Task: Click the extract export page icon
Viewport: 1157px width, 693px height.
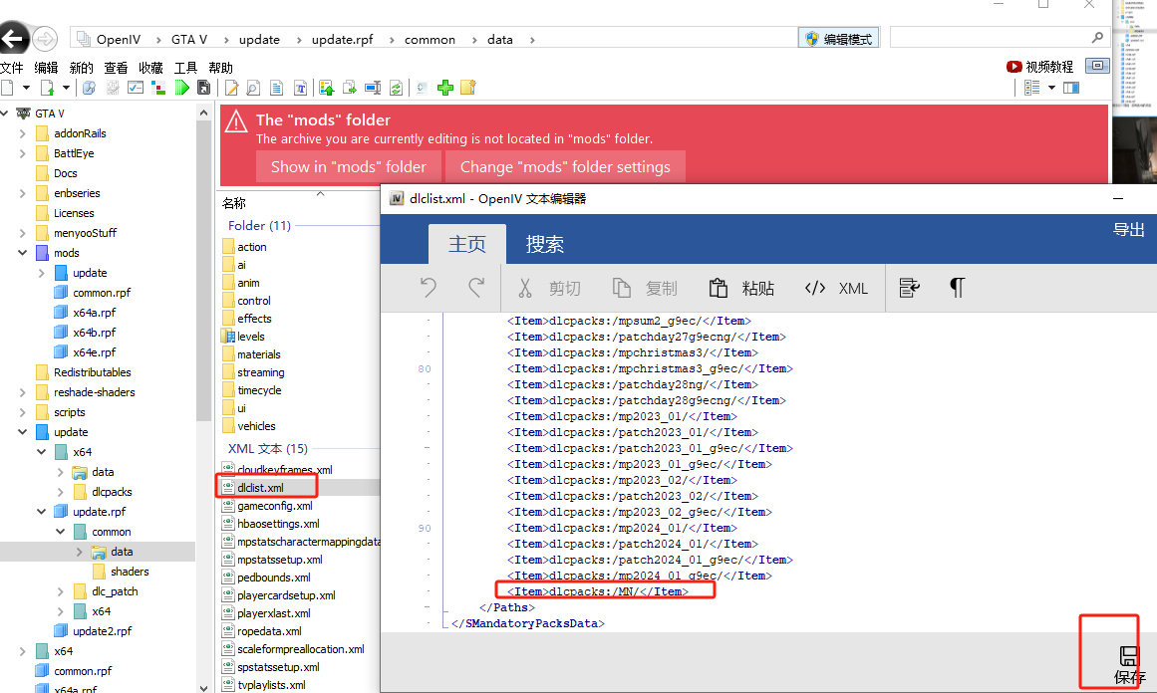Action: [x=350, y=88]
